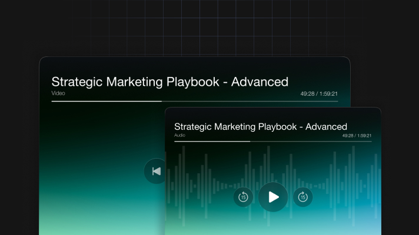Click the video player progress bar

(194, 101)
